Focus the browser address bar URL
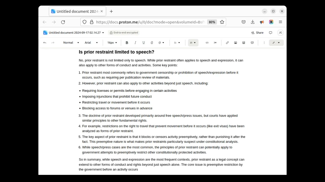 150,22
